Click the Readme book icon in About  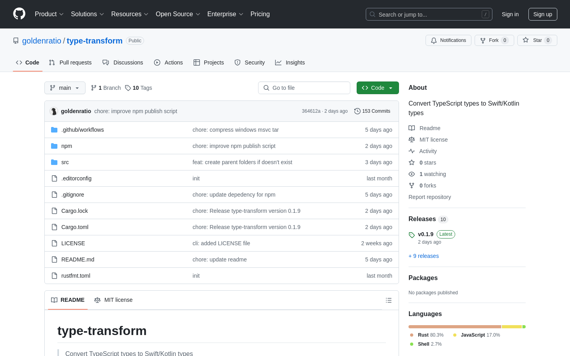[412, 128]
